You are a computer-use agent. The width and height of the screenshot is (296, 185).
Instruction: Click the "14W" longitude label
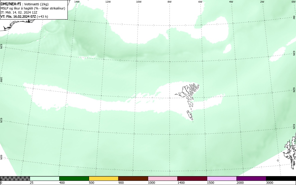tap(77, 2)
